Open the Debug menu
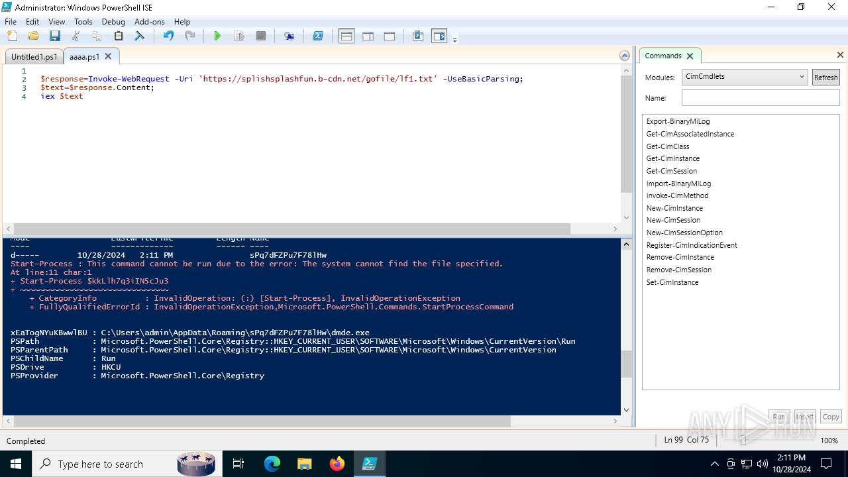Viewport: 848px width, 477px height. (113, 22)
